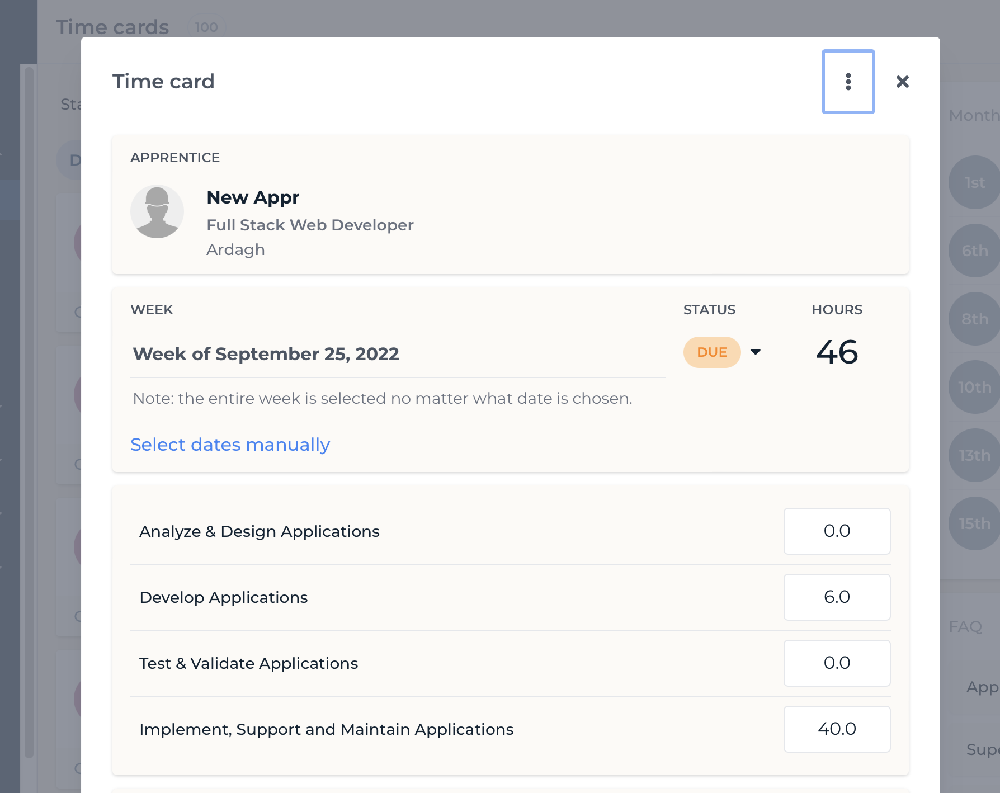The image size is (1000, 793).
Task: Click the 46 total hours value
Action: pyautogui.click(x=837, y=352)
